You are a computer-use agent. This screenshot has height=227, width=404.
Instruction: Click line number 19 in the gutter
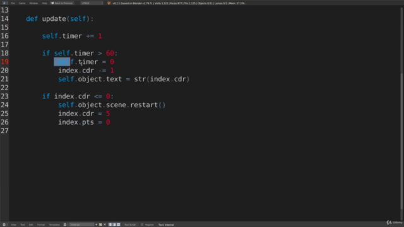(4, 62)
